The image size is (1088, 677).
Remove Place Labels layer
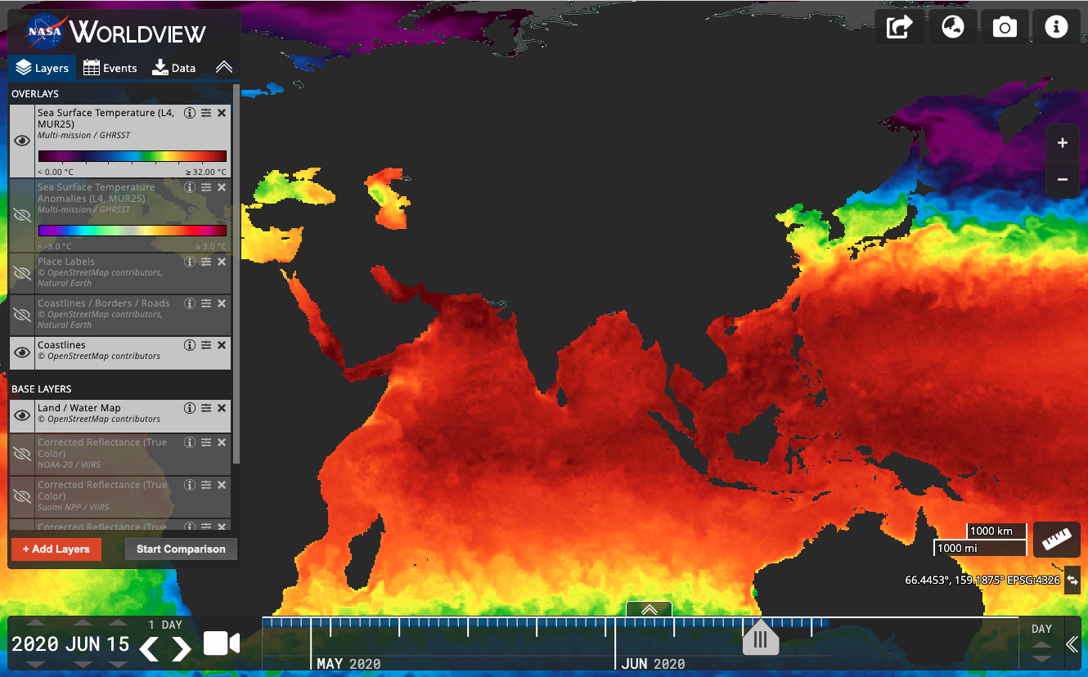pos(222,262)
